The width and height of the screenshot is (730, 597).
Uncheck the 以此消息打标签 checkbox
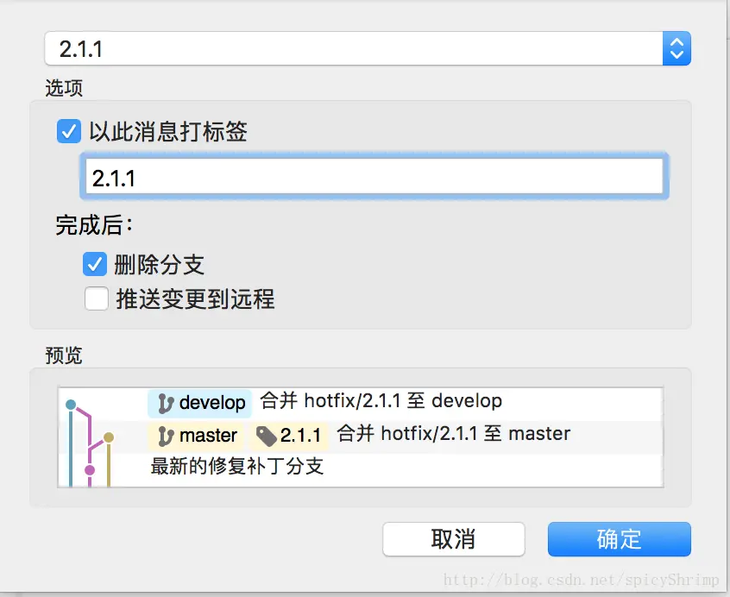pyautogui.click(x=69, y=131)
